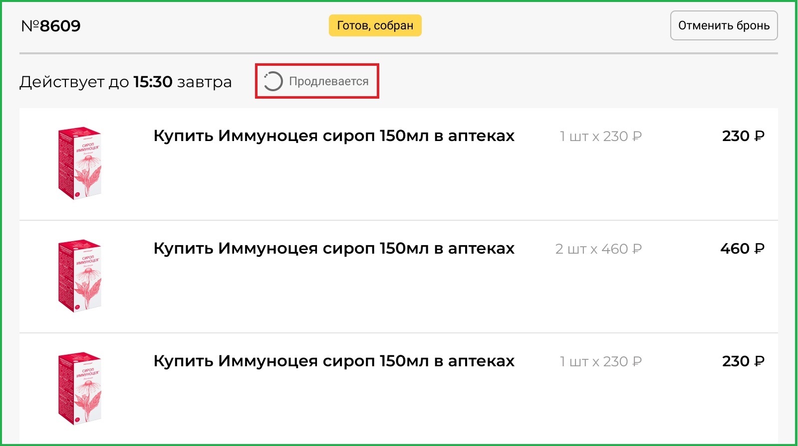
Task: Click the 2 шт x 460 ₽ quantity
Action: [x=598, y=249]
